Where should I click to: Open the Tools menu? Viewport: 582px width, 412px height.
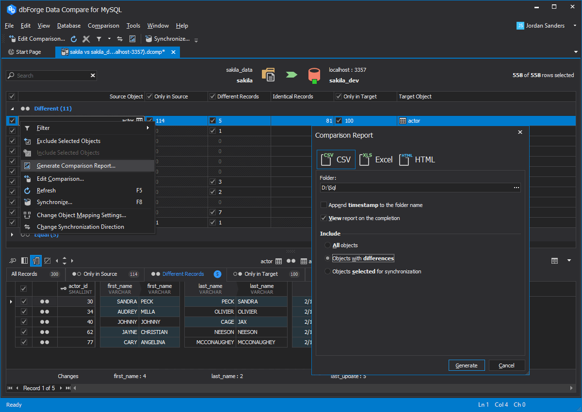pos(133,26)
